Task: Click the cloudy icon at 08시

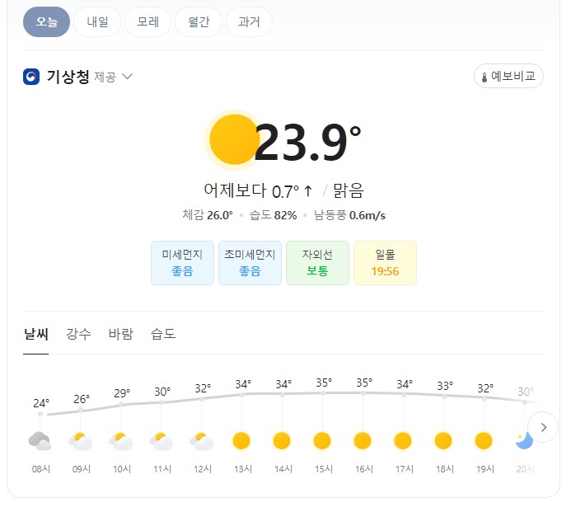Action: pos(40,441)
